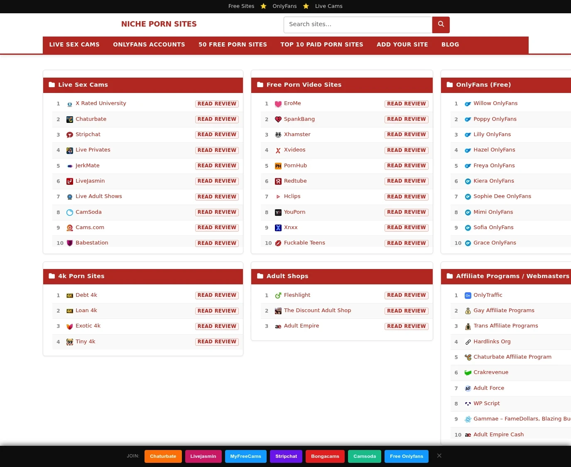Click the Adult Empire ae favicon in Adult Shops
The height and width of the screenshot is (467, 571).
click(x=278, y=326)
